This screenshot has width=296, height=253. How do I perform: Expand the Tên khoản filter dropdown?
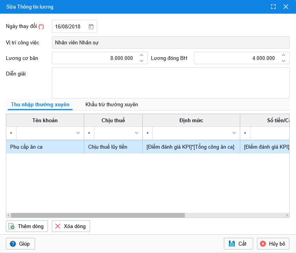78,134
